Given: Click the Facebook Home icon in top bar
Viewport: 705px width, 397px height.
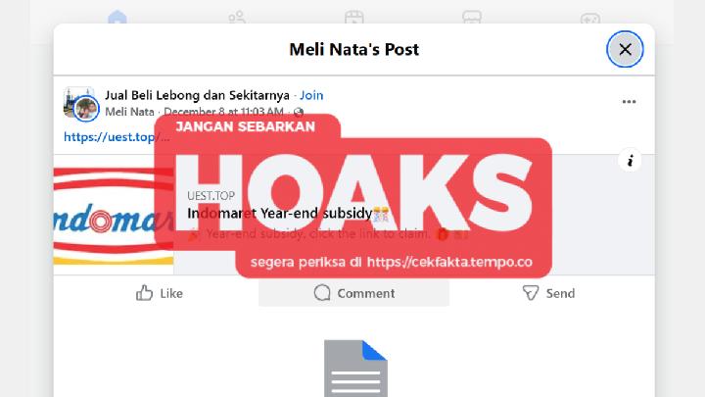Looking at the screenshot, I should coord(117,17).
